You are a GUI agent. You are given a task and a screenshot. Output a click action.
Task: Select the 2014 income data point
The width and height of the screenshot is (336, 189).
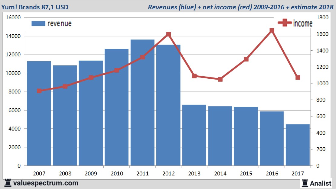[x=220, y=80]
